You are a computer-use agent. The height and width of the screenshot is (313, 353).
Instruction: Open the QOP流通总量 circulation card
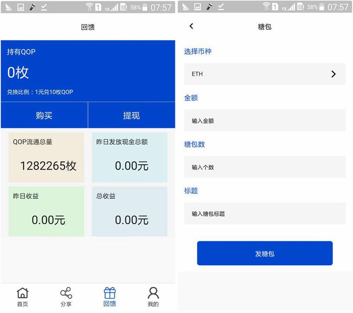[46, 157]
